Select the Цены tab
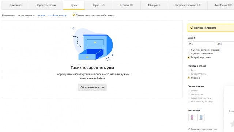Screen dimensions: 234x132 tap(74, 5)
